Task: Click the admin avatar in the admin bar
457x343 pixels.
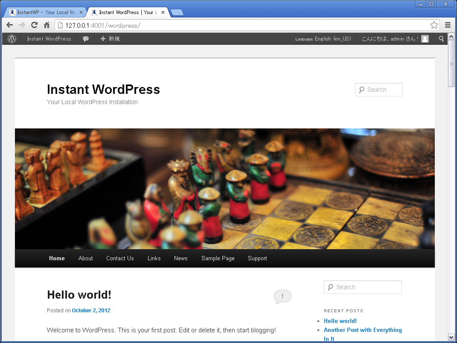Action: 425,39
